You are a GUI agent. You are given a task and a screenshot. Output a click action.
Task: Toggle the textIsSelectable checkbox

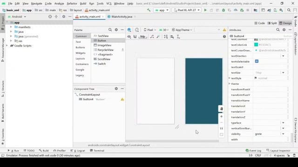(257, 61)
